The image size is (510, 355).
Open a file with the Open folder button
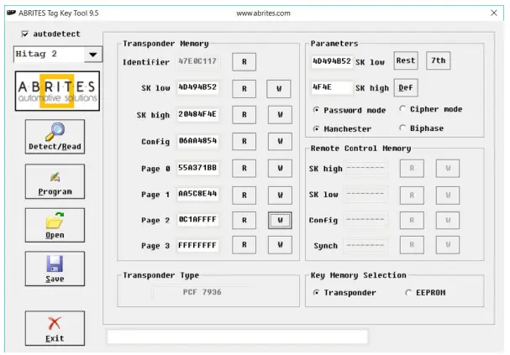[x=55, y=225]
